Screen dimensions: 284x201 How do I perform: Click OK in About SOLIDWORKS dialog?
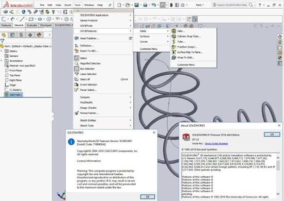point(272,135)
